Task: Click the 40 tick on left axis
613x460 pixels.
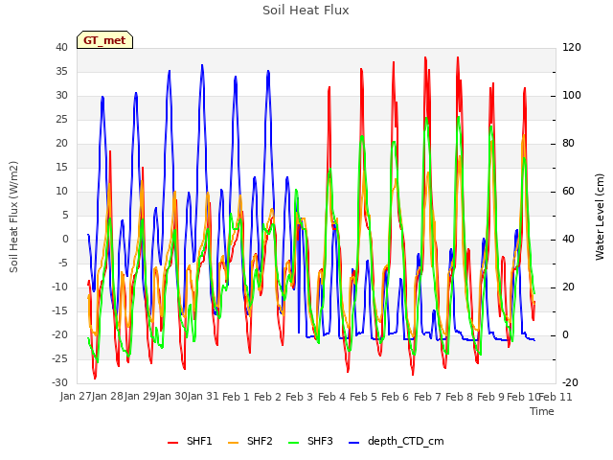Action: (x=61, y=47)
